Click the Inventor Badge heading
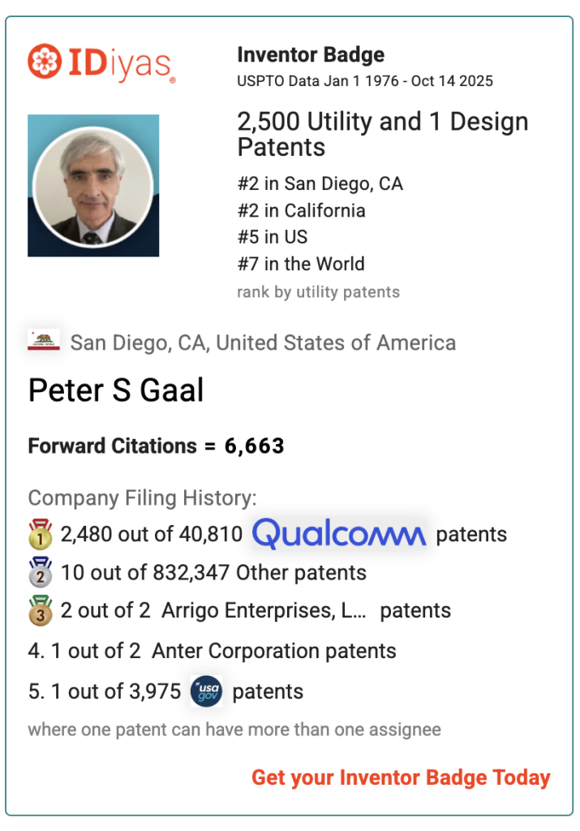Image resolution: width=580 pixels, height=831 pixels. [311, 55]
